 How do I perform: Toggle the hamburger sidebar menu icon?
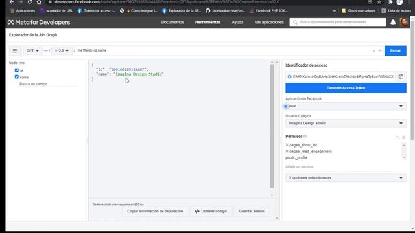(15, 50)
